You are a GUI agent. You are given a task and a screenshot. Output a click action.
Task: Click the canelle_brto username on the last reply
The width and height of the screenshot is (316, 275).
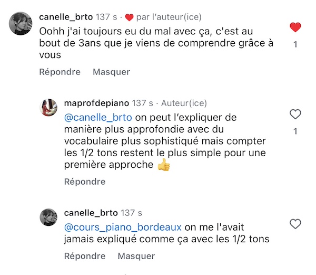point(91,213)
